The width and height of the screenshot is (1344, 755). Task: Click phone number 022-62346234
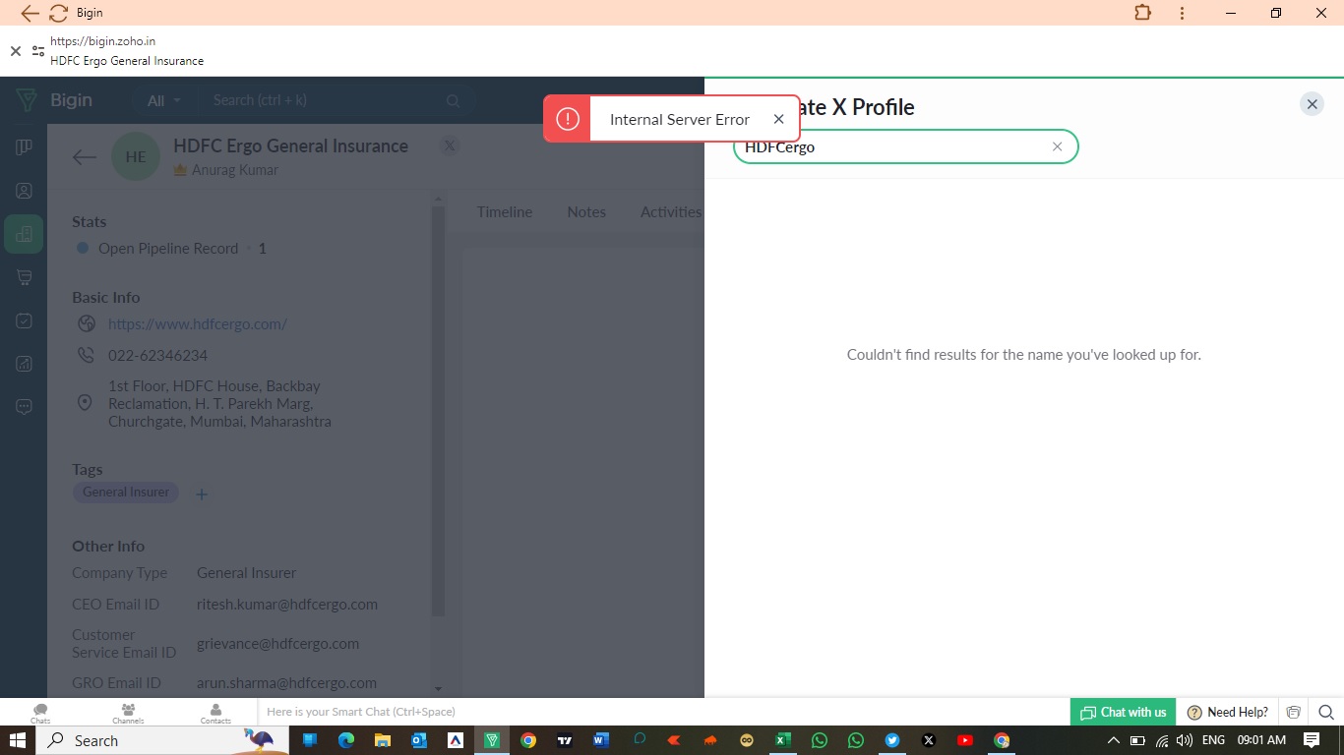[157, 355]
